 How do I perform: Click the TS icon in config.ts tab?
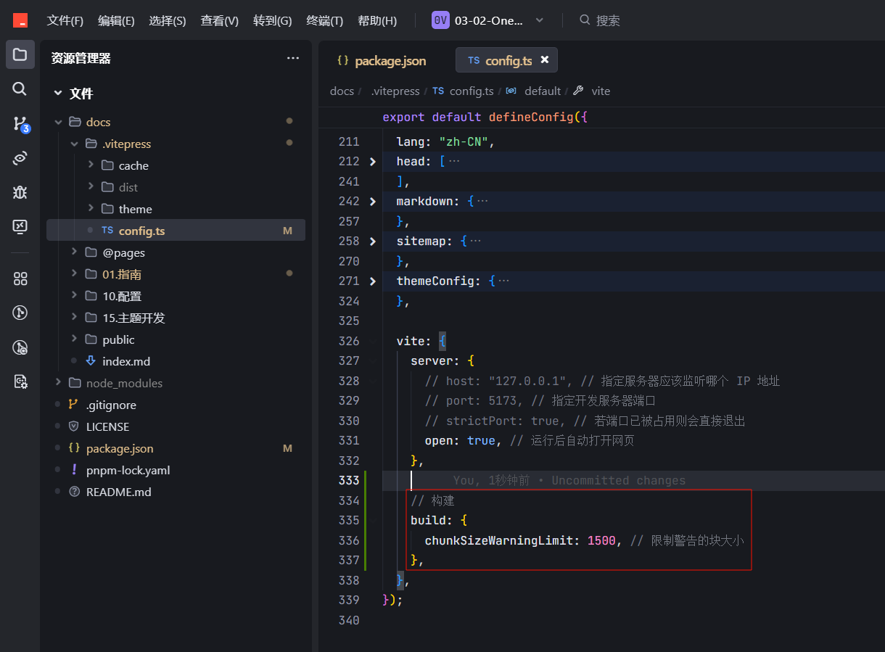pos(474,61)
